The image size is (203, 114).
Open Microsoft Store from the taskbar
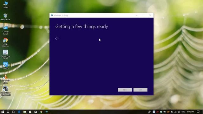click(30, 112)
